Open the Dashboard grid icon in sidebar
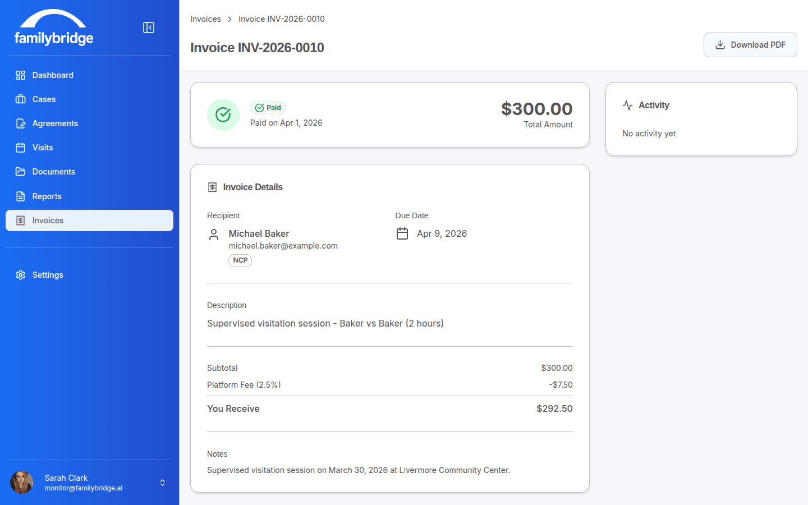Screen dimensions: 808x505 click(x=20, y=75)
